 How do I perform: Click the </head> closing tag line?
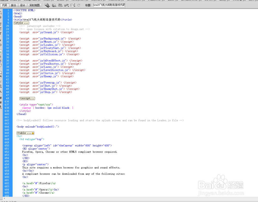21,114
